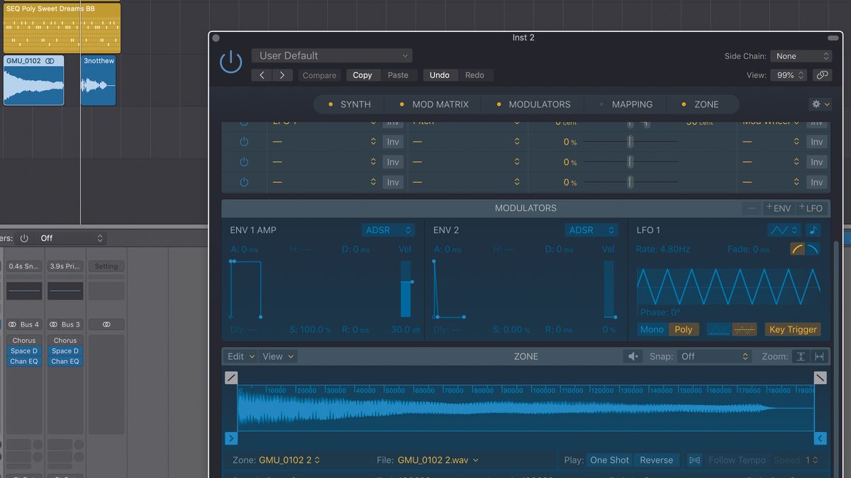Select the LFO fade-out curve icon
Image resolution: width=851 pixels, height=478 pixels.
pos(814,249)
